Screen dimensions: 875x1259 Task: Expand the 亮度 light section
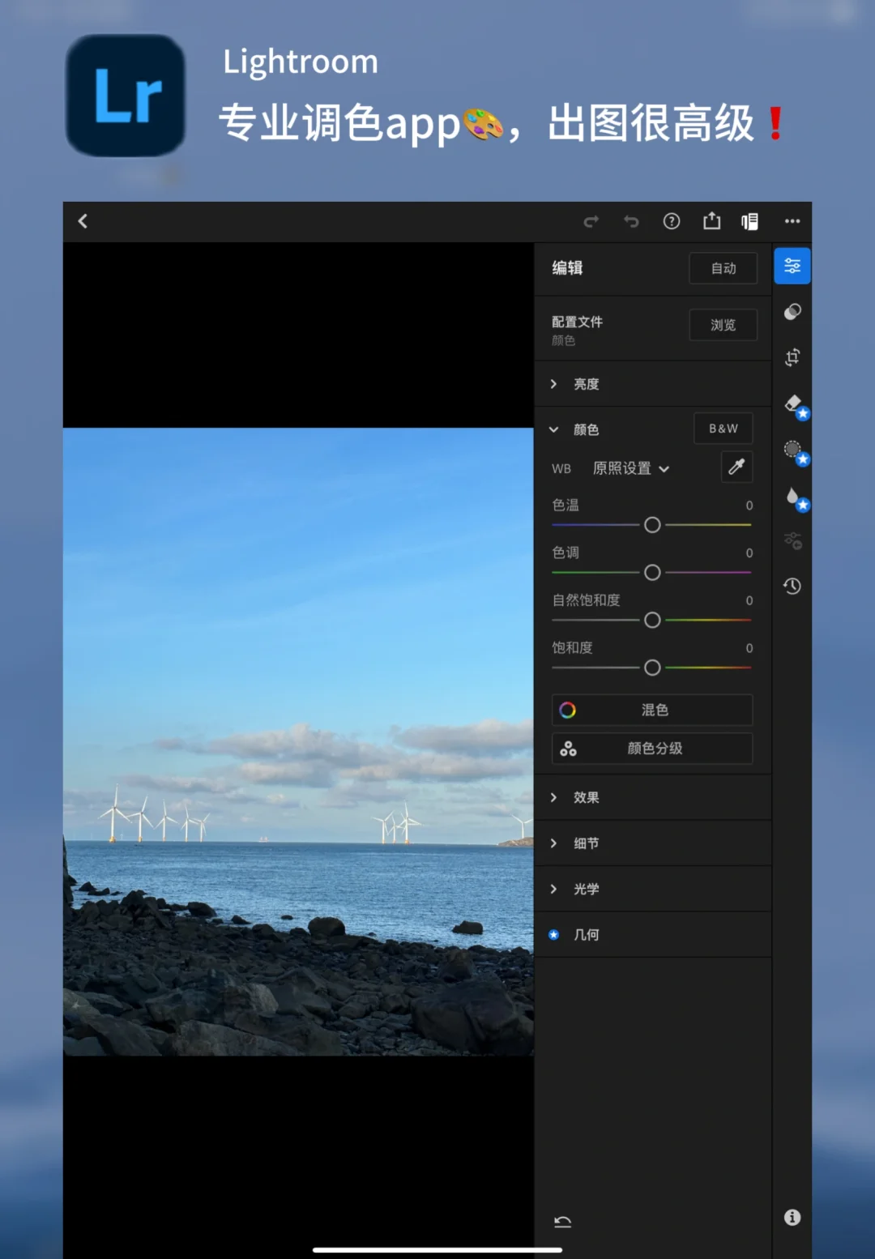[x=653, y=384]
